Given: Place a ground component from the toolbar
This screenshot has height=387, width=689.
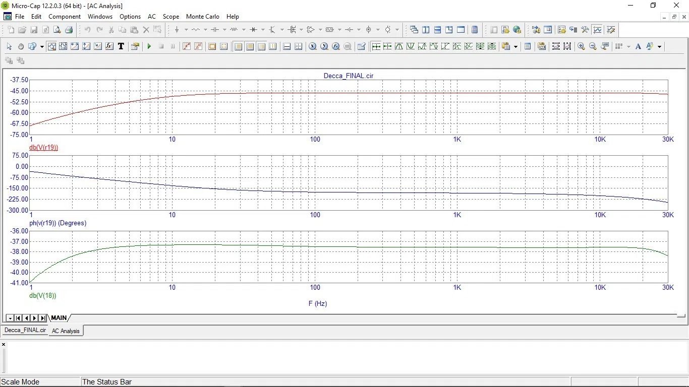Looking at the screenshot, I should 177,30.
